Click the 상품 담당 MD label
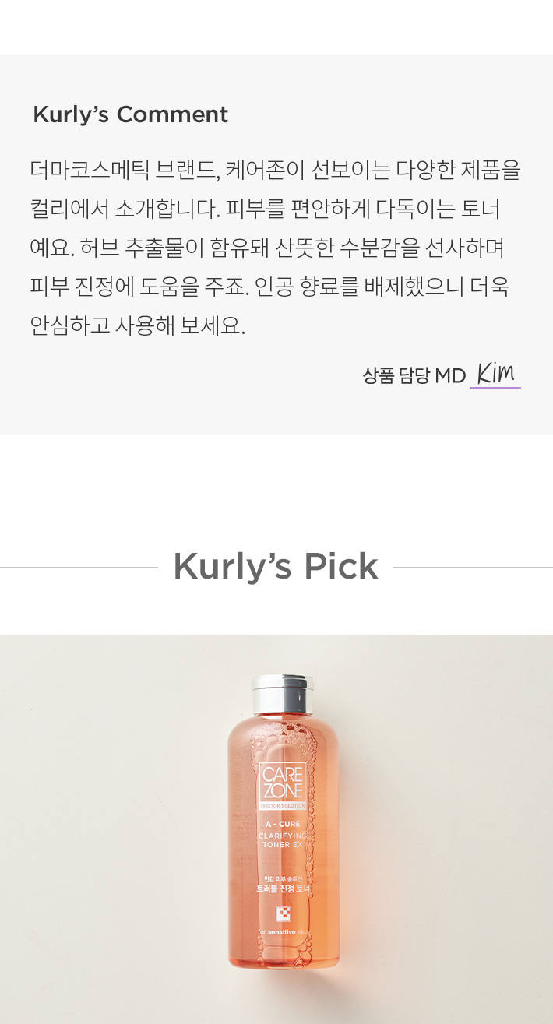This screenshot has width=553, height=1024. pyautogui.click(x=414, y=376)
